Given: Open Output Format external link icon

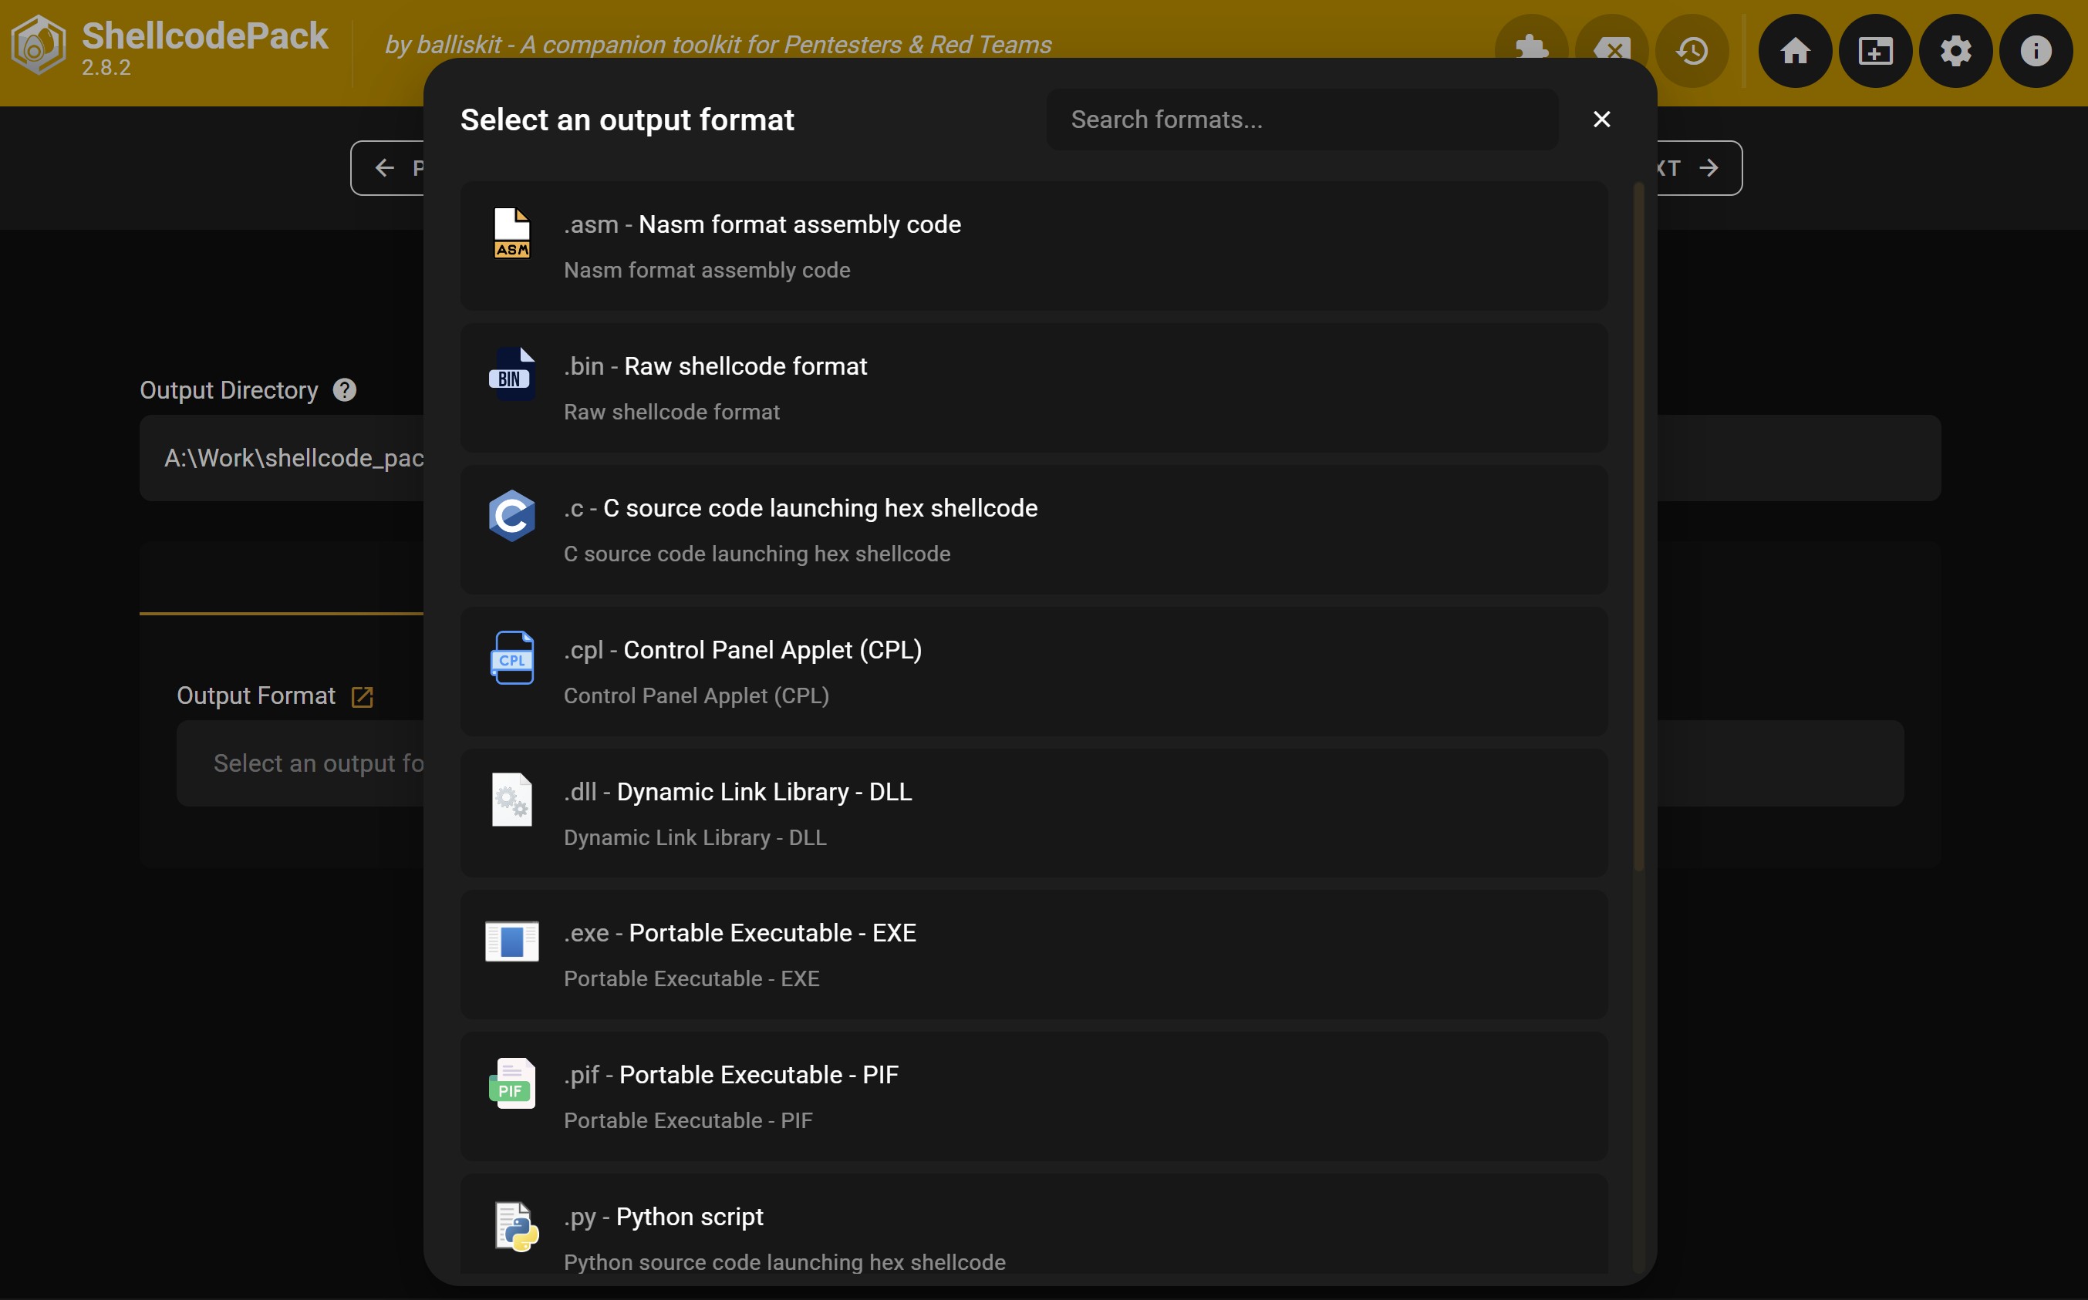Looking at the screenshot, I should pos(362,696).
